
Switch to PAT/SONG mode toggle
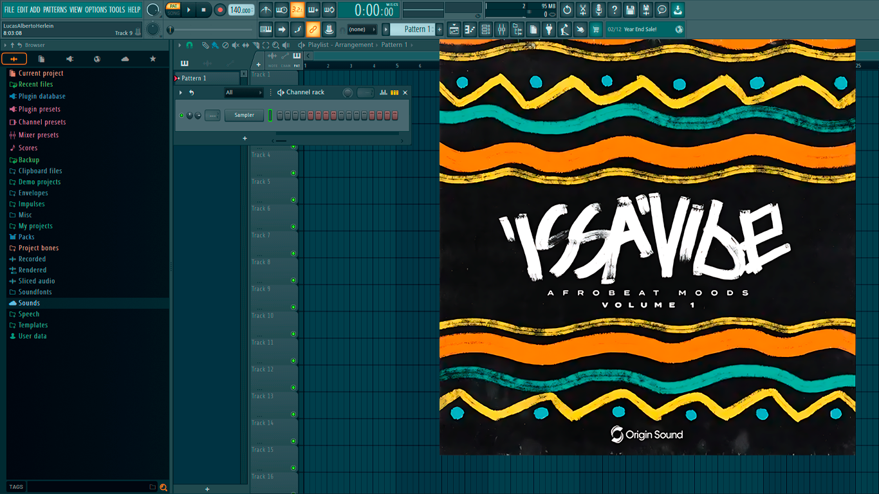(173, 10)
